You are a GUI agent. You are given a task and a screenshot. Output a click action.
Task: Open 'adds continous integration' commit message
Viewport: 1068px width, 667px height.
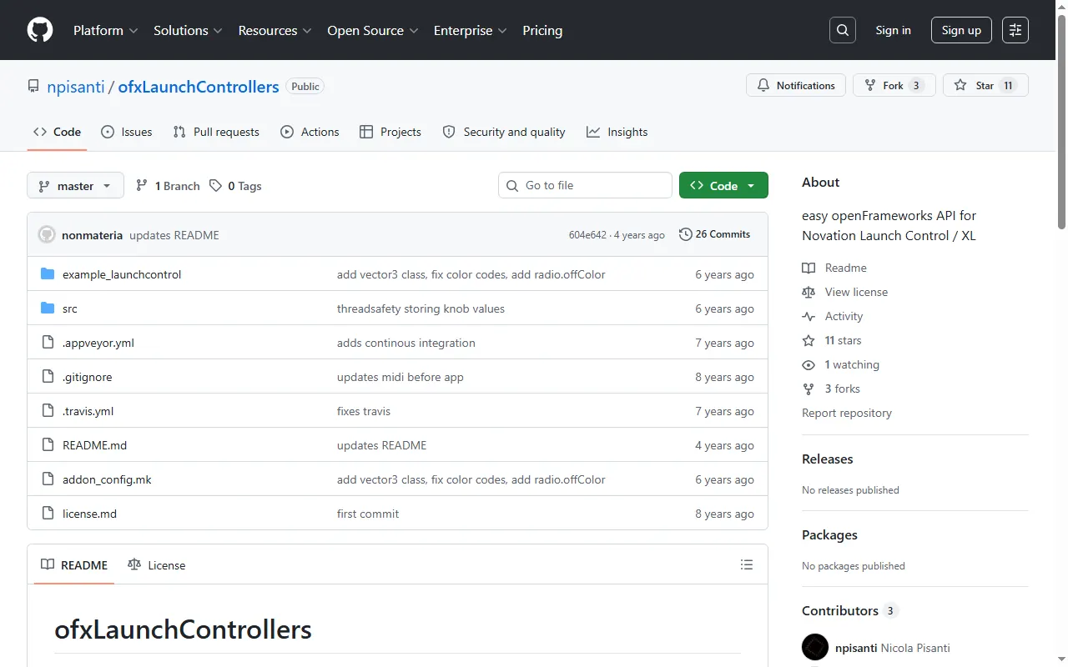(406, 343)
